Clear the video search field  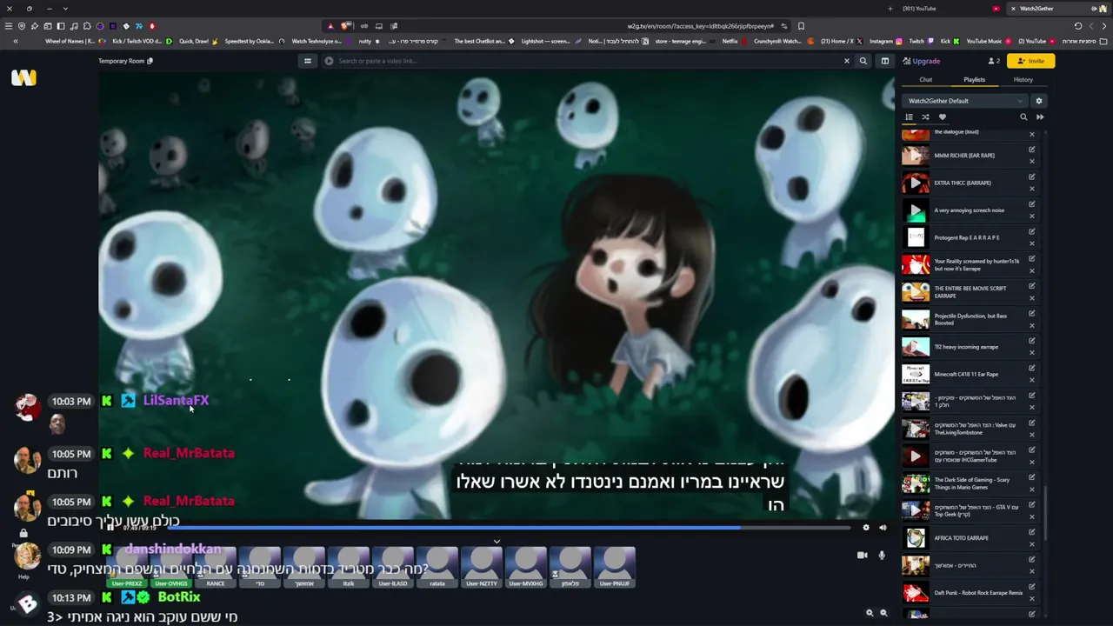point(846,61)
